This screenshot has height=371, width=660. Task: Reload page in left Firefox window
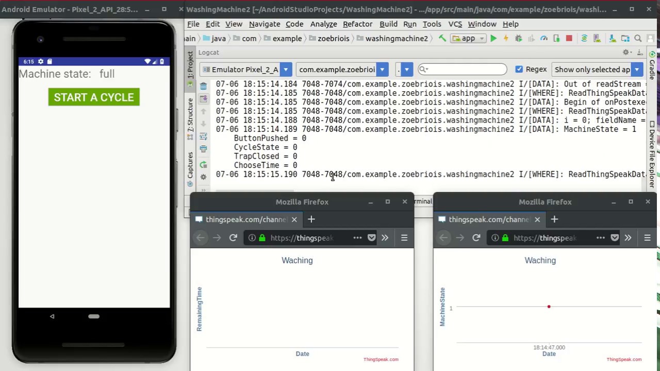point(233,238)
